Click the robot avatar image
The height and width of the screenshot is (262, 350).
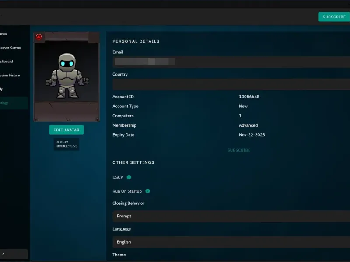pos(67,76)
